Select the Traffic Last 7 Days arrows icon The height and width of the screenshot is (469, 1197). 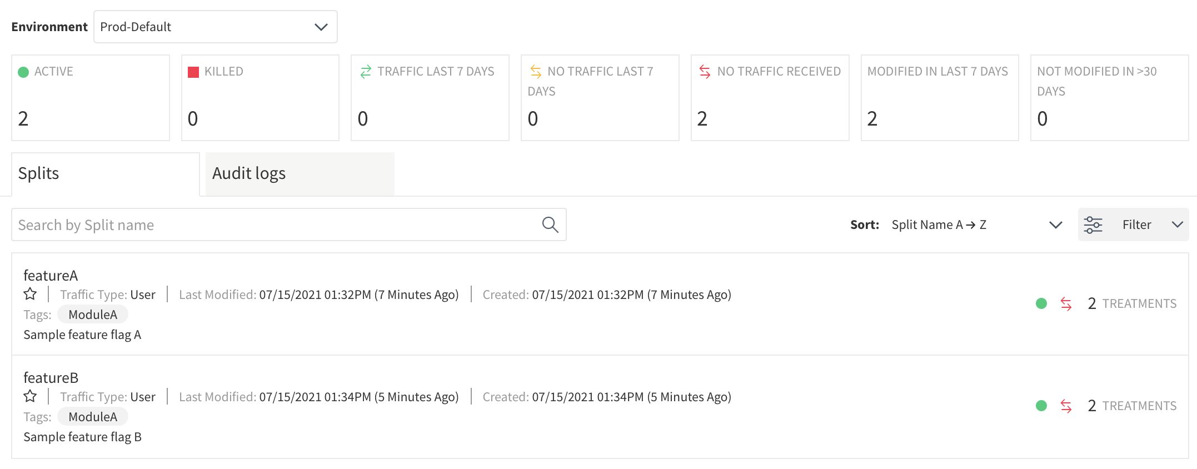(x=365, y=71)
